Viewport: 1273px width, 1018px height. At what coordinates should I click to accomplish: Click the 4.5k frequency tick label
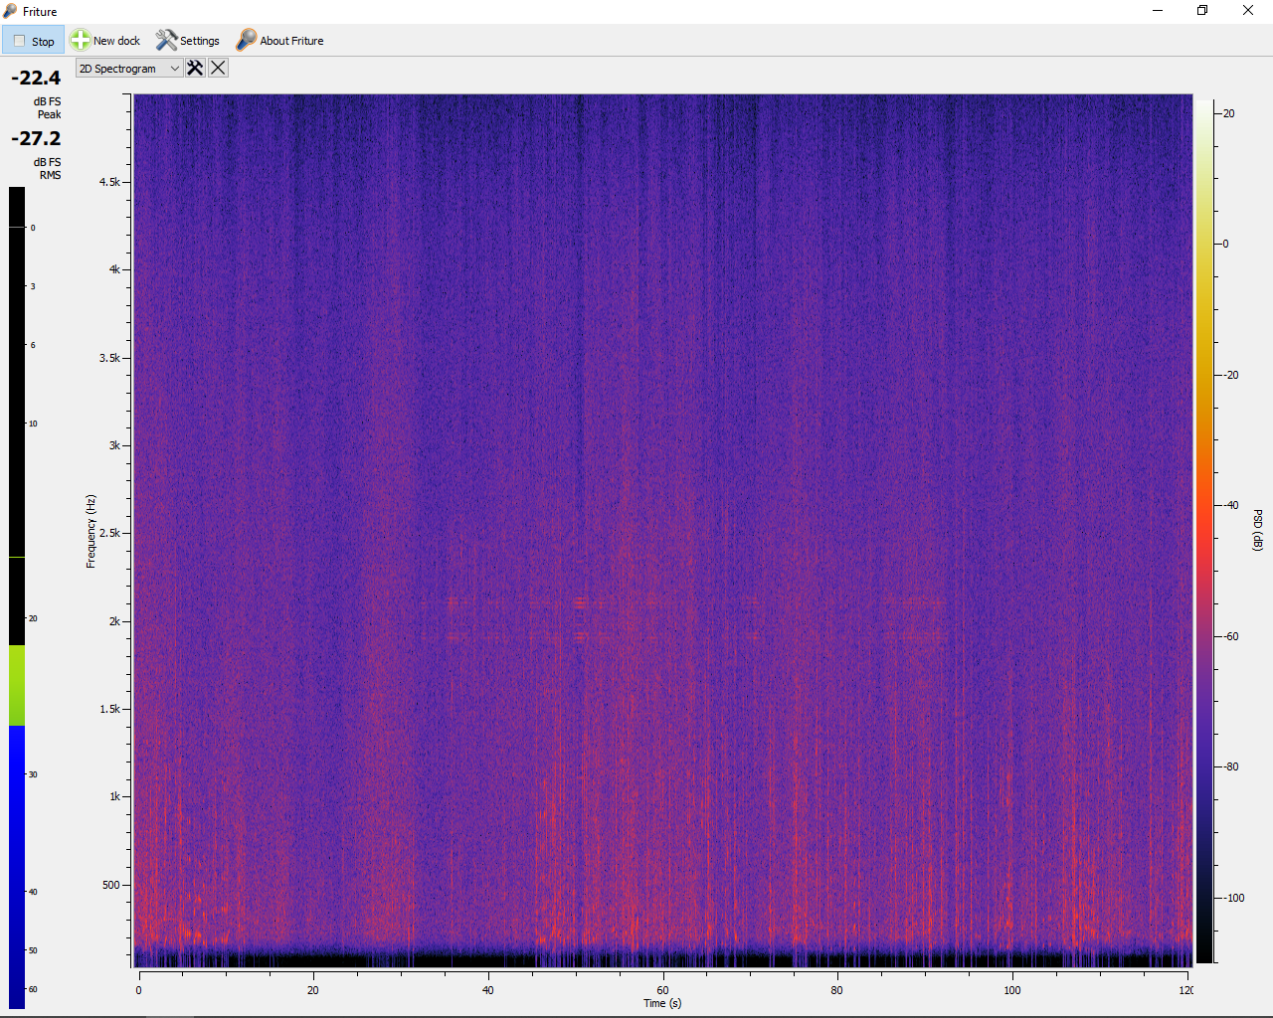tap(109, 182)
